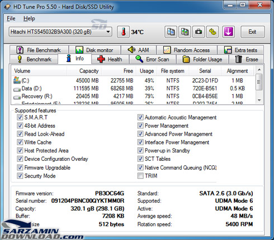Save screenshot using camera icon
This screenshot has height=240, width=274.
coord(199,32)
